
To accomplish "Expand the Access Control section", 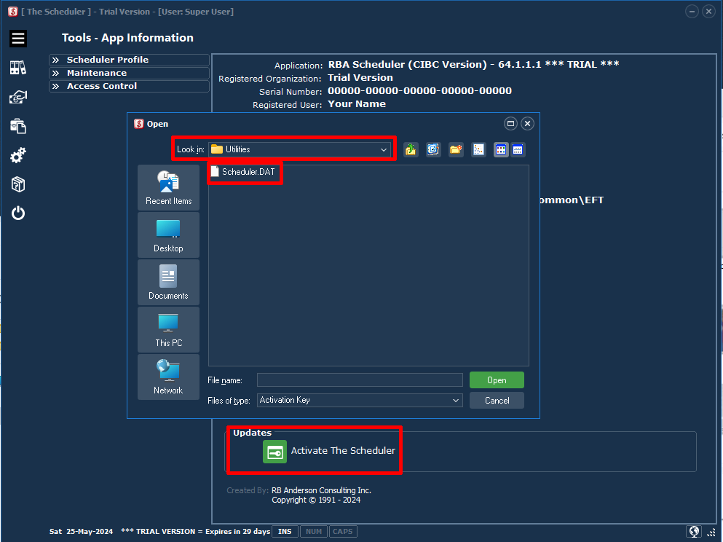I will [x=129, y=86].
